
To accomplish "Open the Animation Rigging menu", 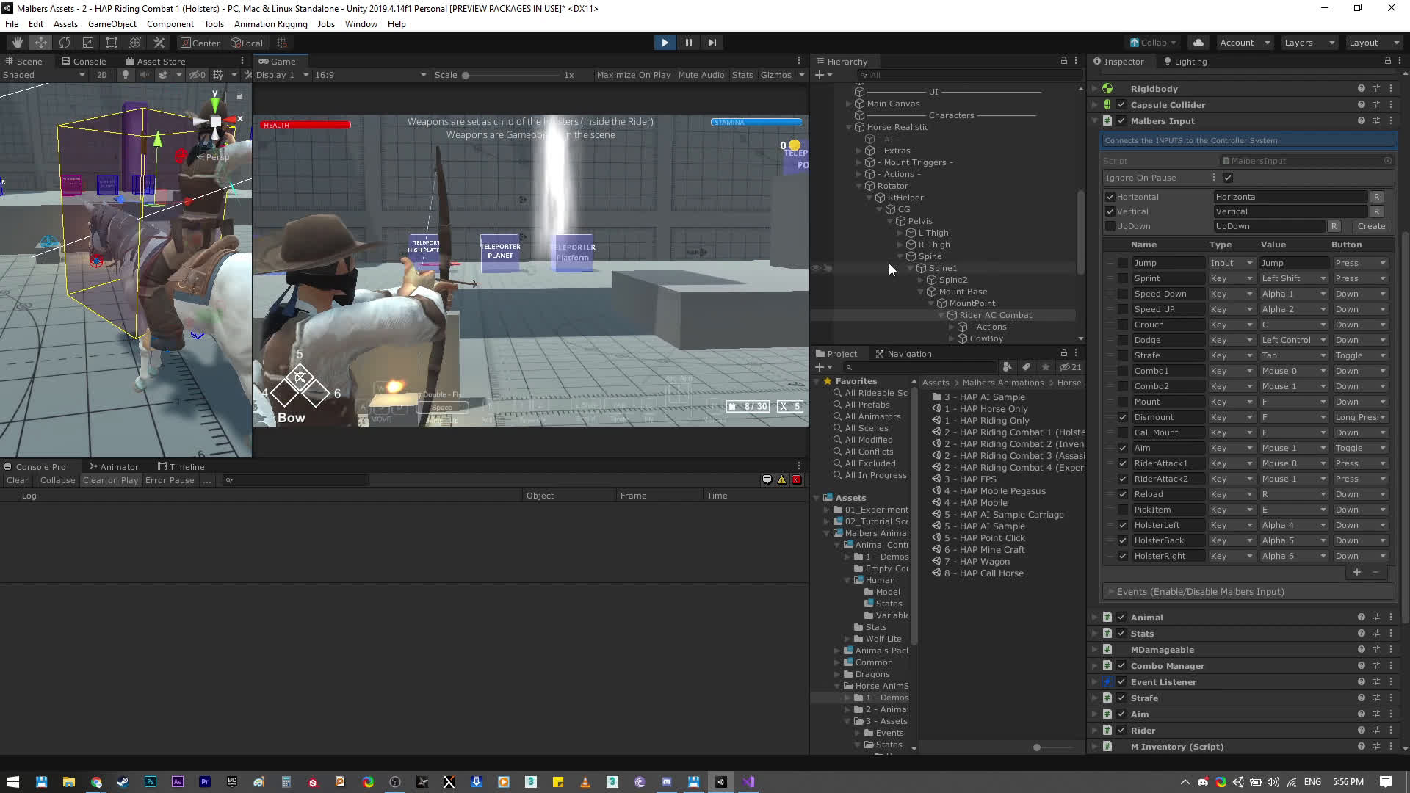I will 270,24.
